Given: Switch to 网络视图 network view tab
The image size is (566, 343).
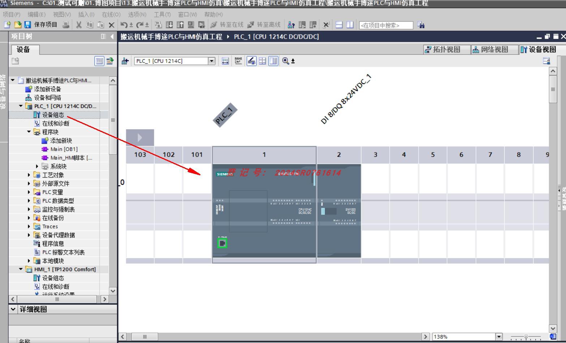Looking at the screenshot, I should [494, 50].
